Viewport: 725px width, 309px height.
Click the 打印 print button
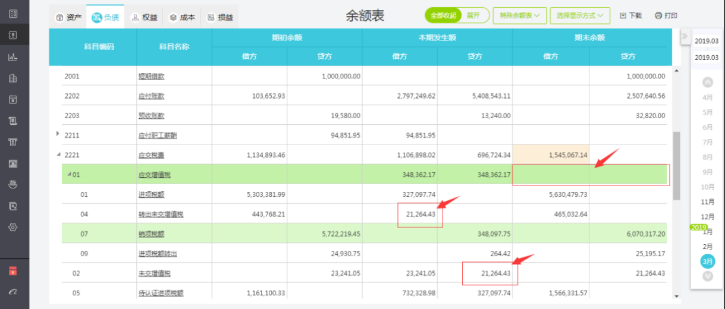[666, 15]
